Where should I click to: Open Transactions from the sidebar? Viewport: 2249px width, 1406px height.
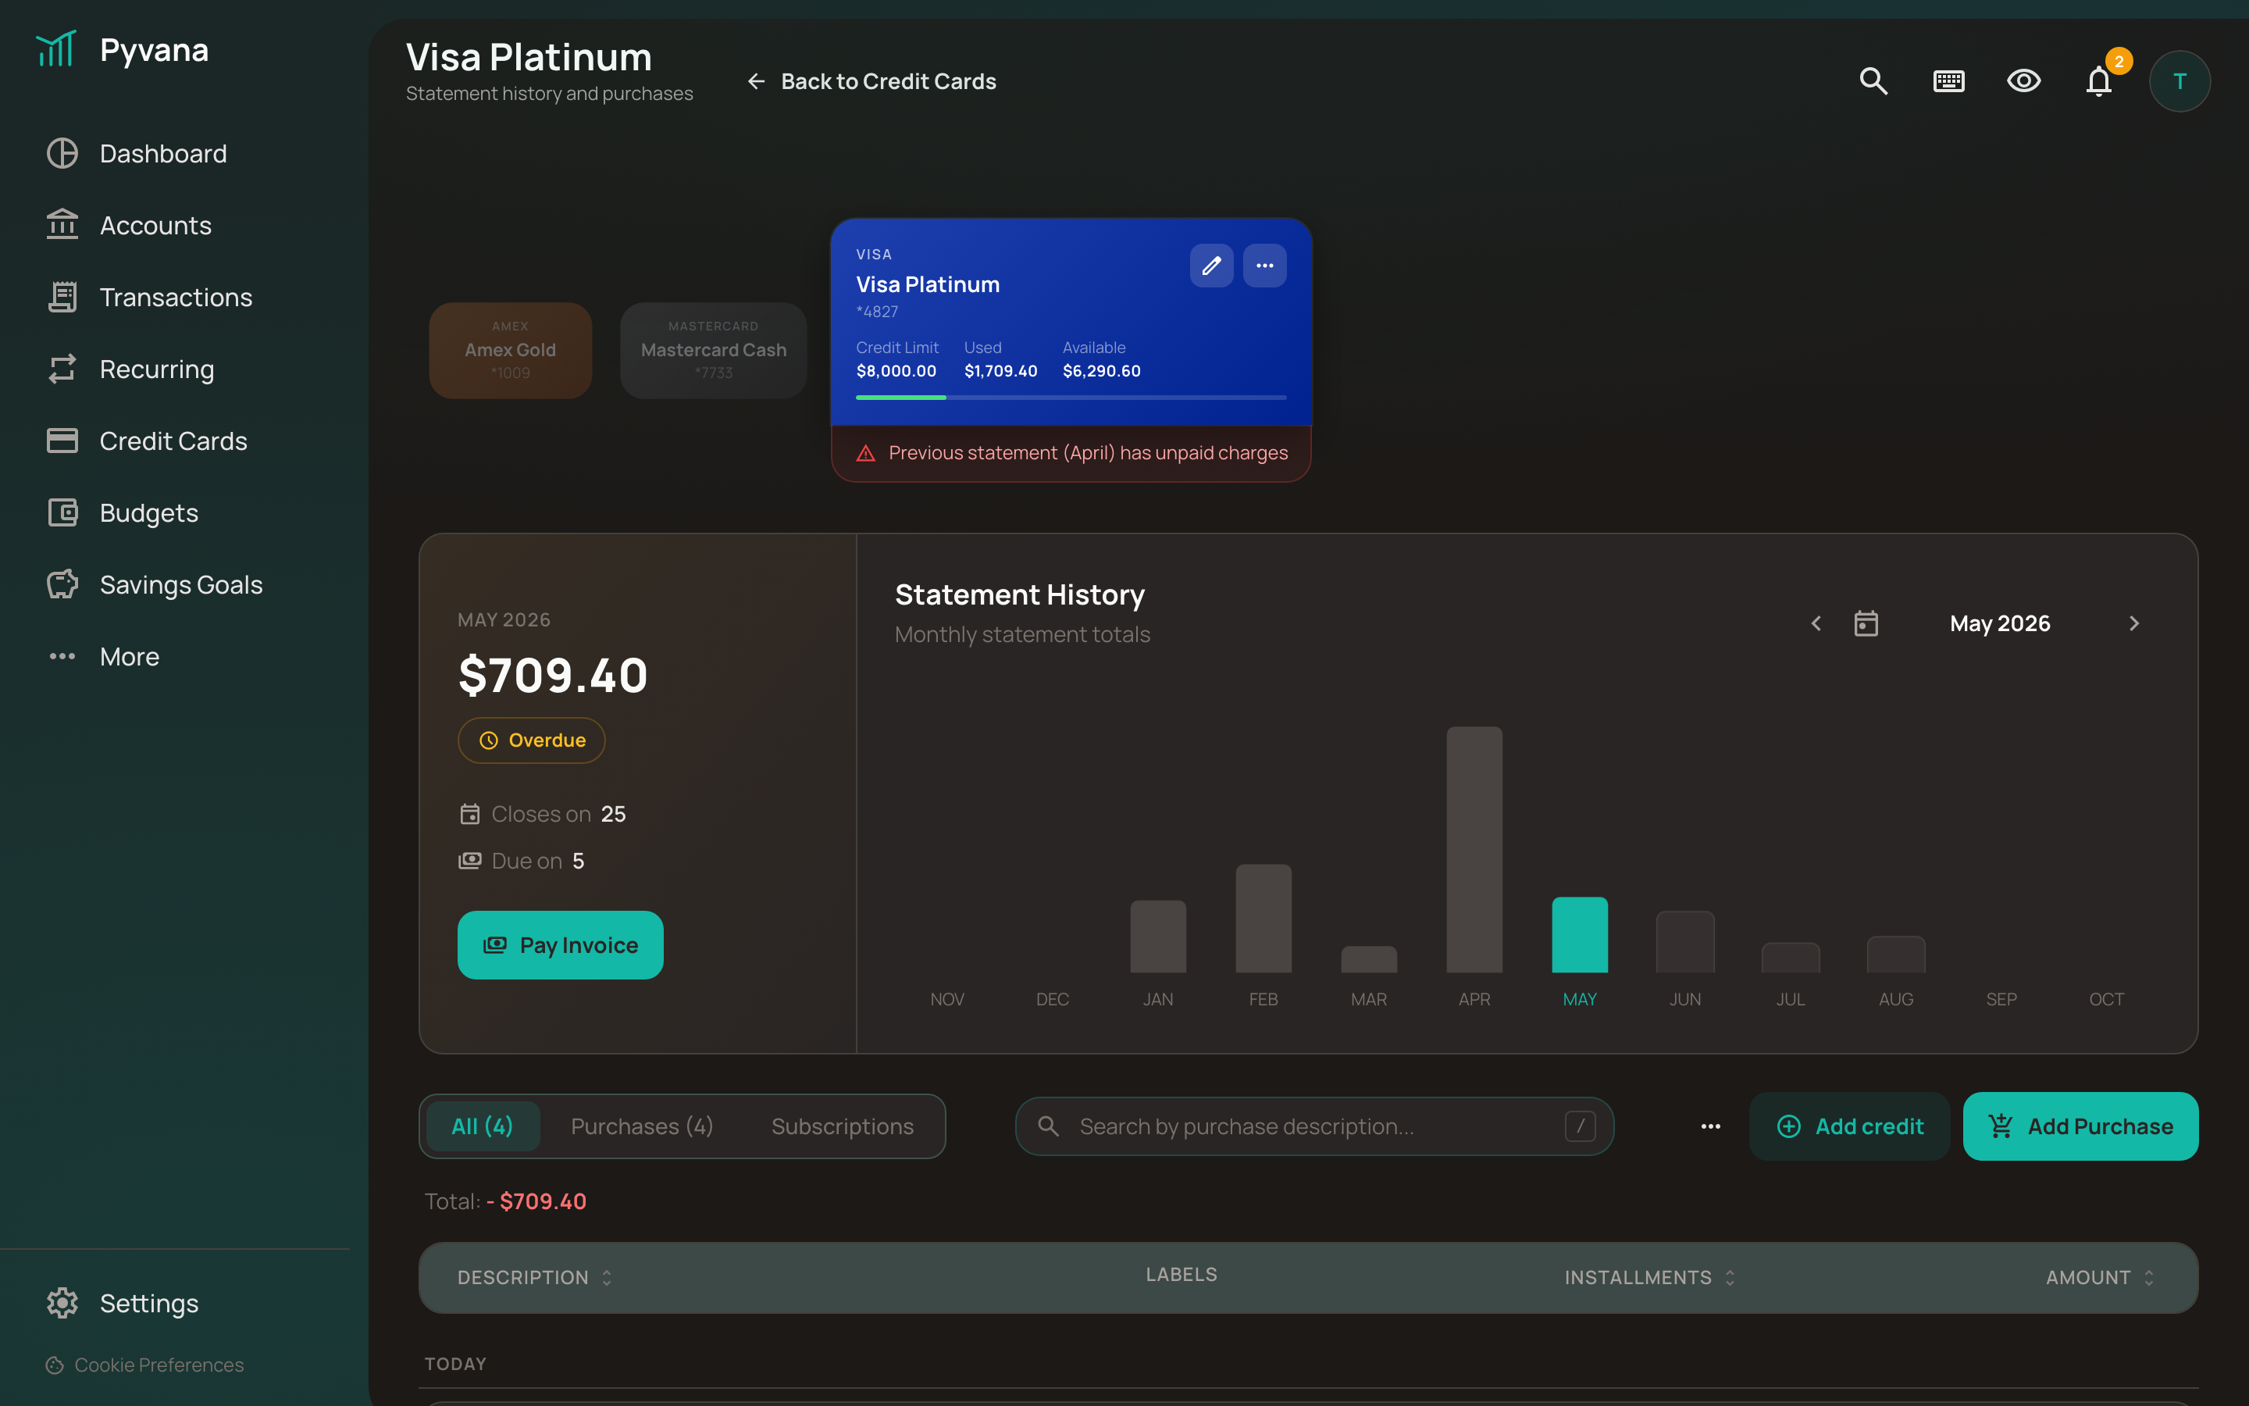(x=148, y=298)
